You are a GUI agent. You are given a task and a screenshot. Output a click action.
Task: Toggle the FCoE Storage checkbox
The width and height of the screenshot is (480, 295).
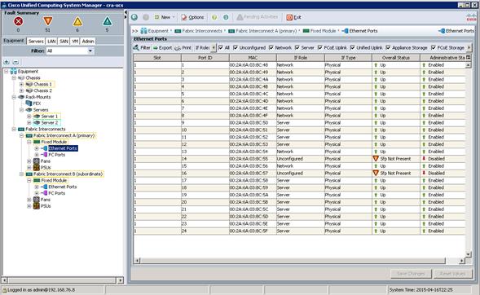(x=434, y=48)
